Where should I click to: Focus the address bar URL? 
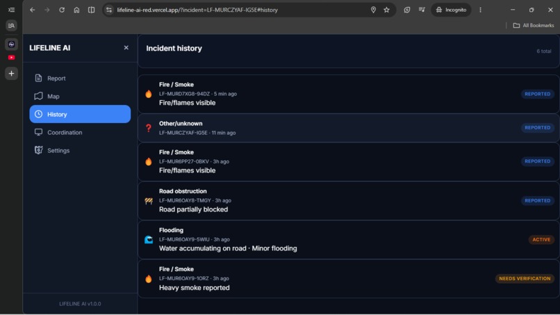(x=197, y=10)
